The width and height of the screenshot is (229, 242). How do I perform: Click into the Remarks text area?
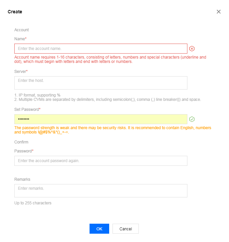coord(101,191)
